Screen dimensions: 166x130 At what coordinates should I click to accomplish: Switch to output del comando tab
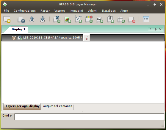pos(58,106)
